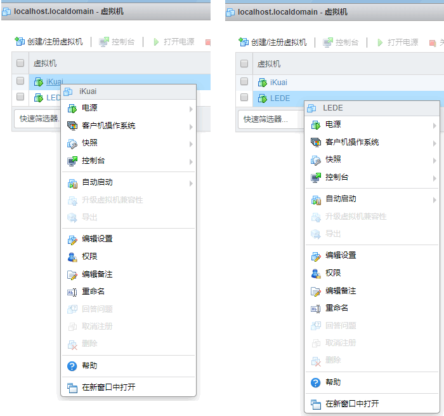This screenshot has width=444, height=416.
Task: Click the 虚拟机 column header above the iKuai menu
Action: pyautogui.click(x=45, y=64)
